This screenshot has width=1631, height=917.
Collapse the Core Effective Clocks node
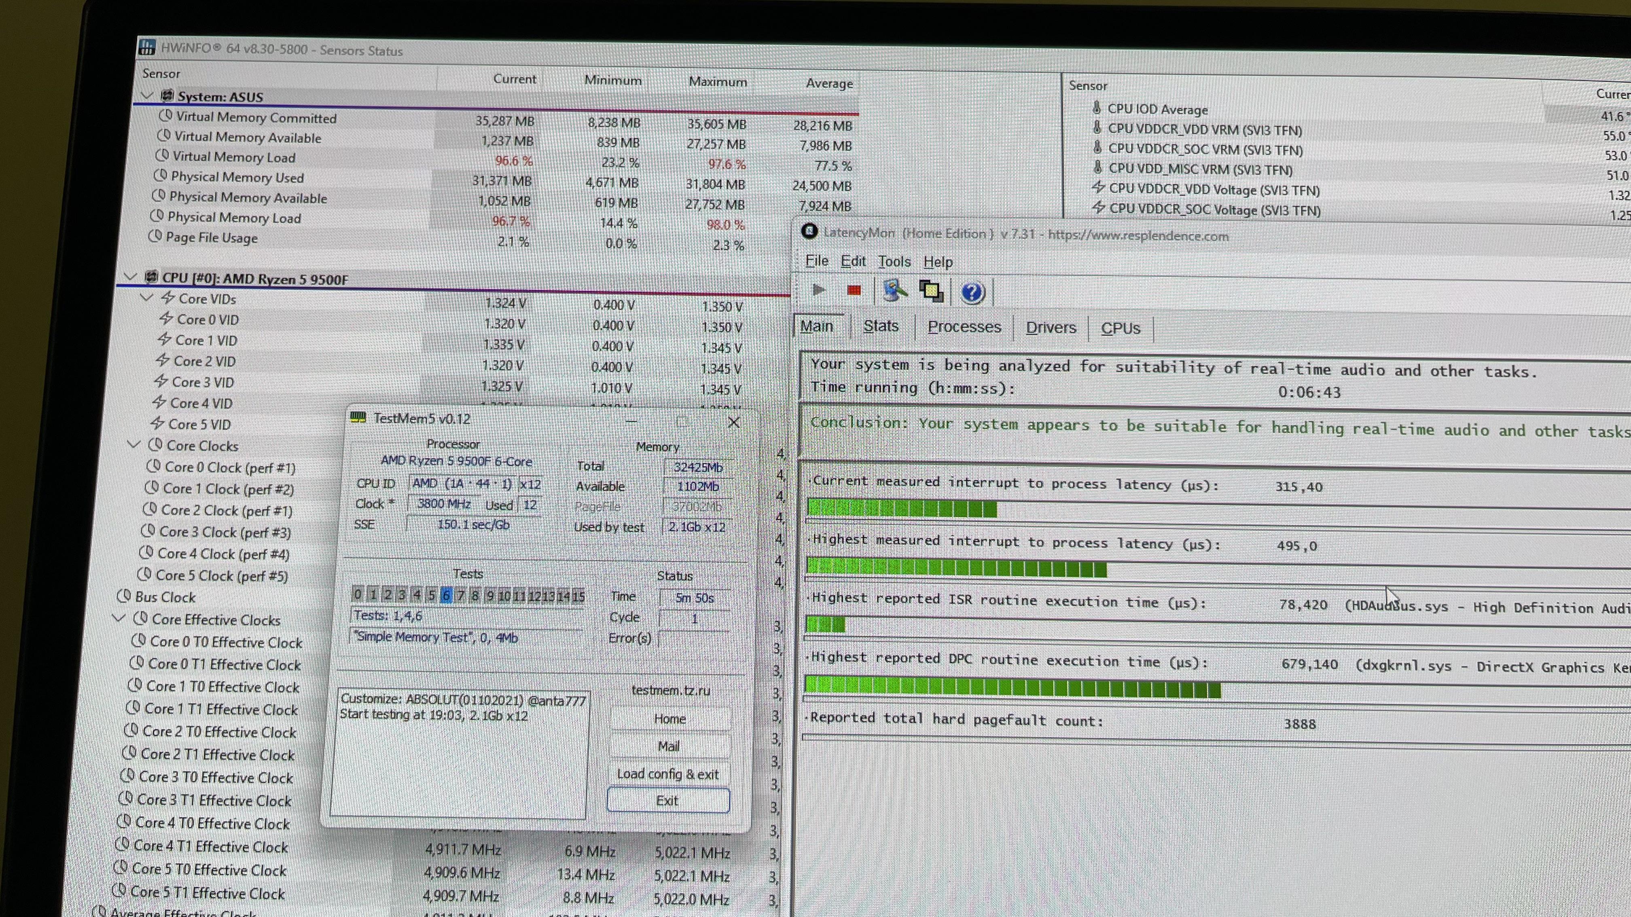point(119,618)
